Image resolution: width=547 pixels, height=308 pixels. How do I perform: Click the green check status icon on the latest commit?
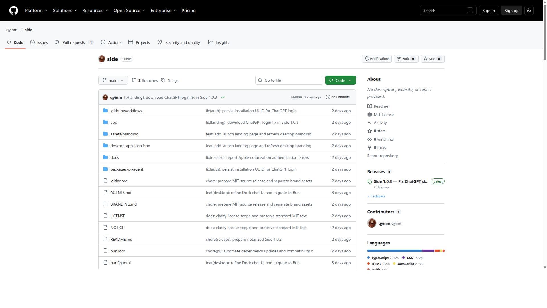pyautogui.click(x=223, y=97)
